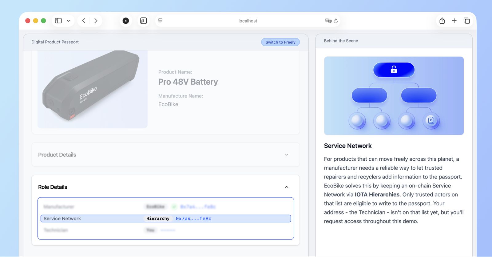The width and height of the screenshot is (492, 257).
Task: Show the tab overview
Action: tap(466, 21)
